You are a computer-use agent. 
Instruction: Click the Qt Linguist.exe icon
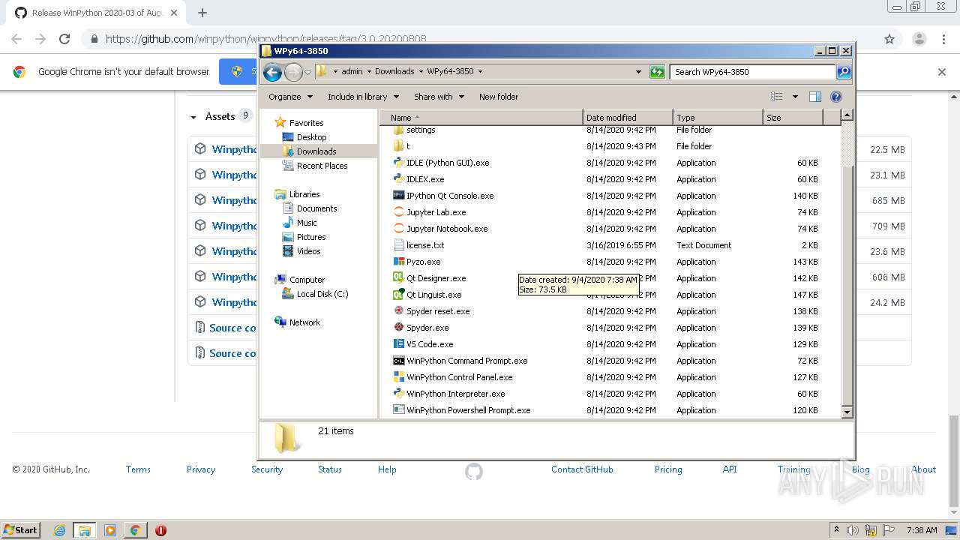(x=399, y=295)
